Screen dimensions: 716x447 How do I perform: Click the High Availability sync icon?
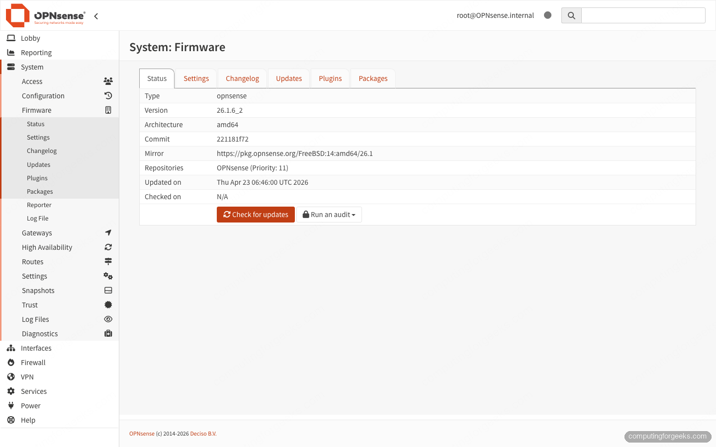pyautogui.click(x=108, y=247)
